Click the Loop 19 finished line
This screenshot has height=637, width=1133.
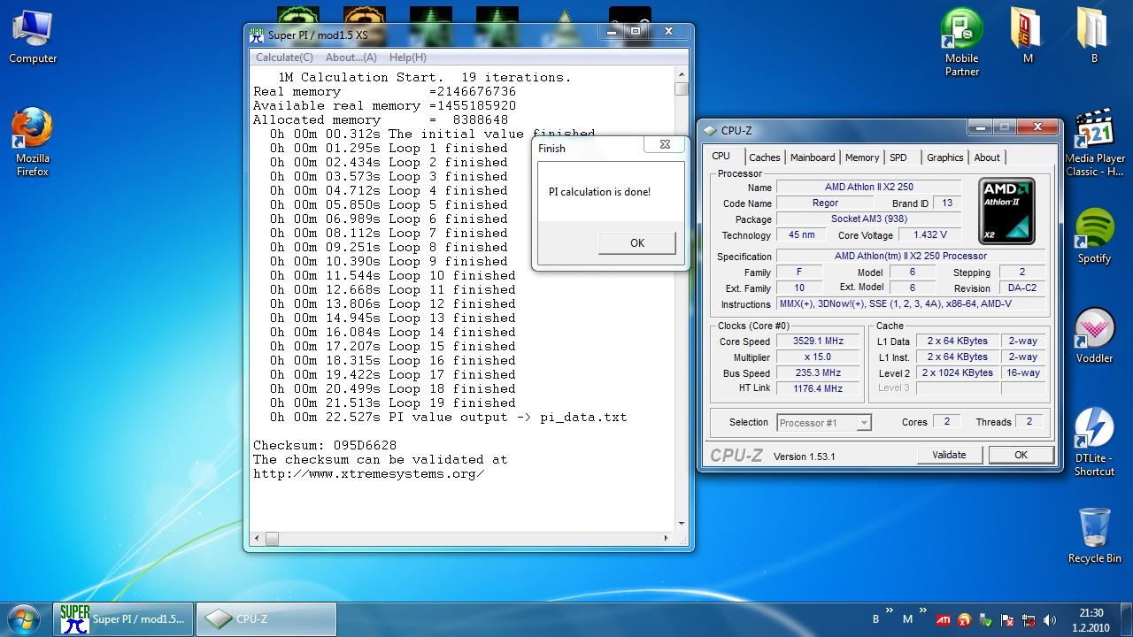(x=393, y=403)
